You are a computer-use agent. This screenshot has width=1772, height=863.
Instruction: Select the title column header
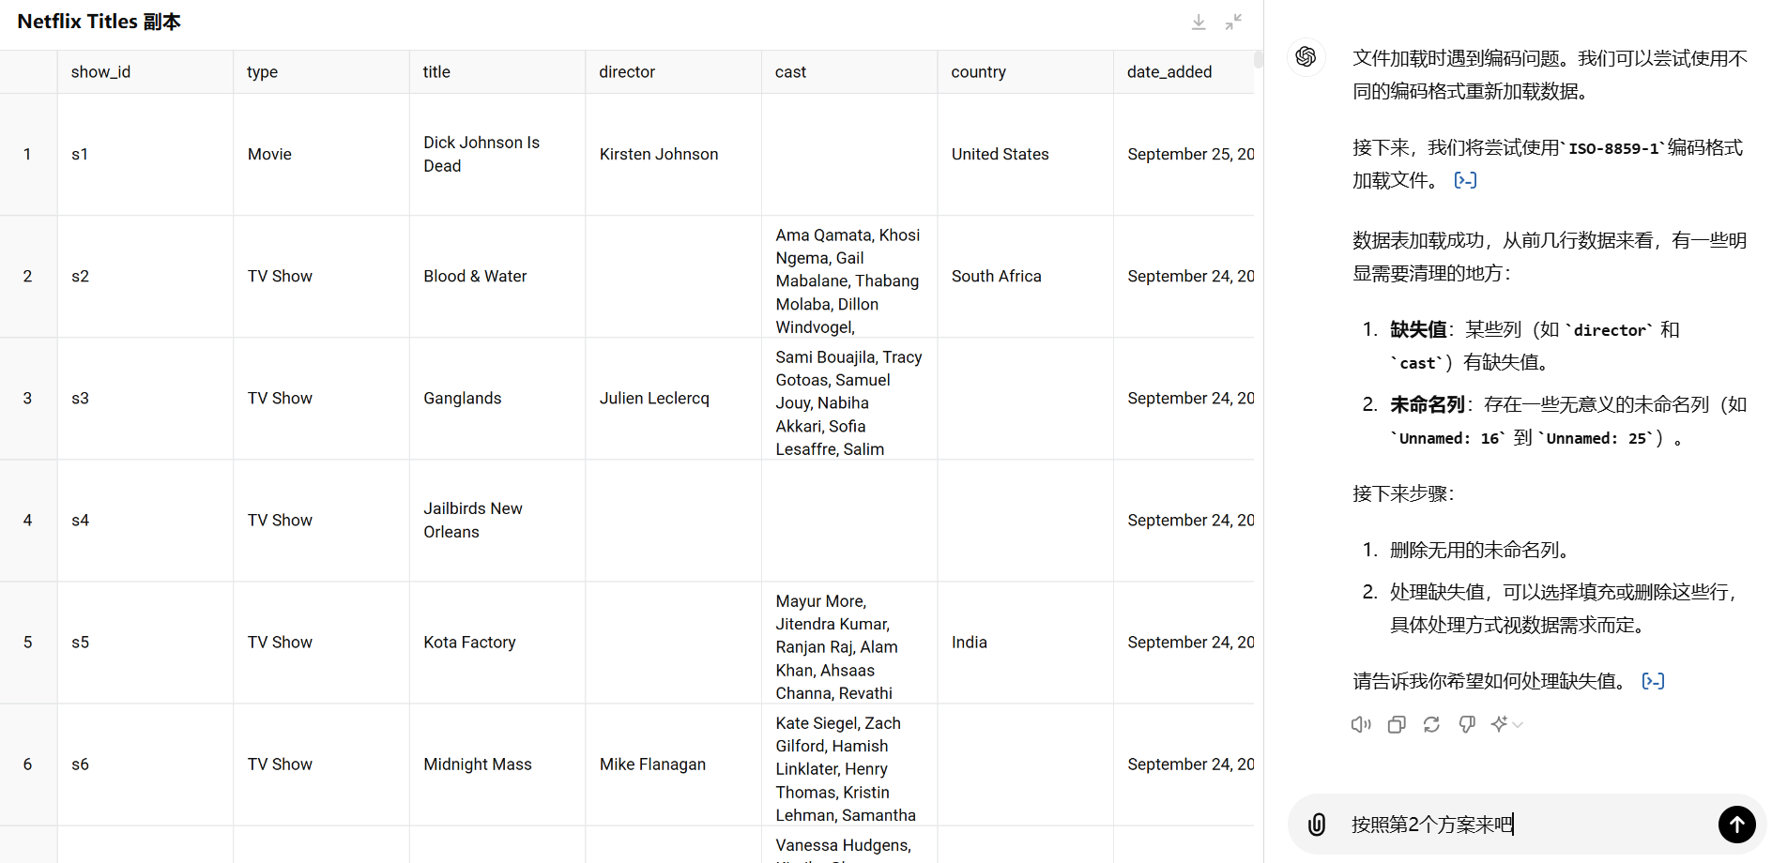coord(436,72)
